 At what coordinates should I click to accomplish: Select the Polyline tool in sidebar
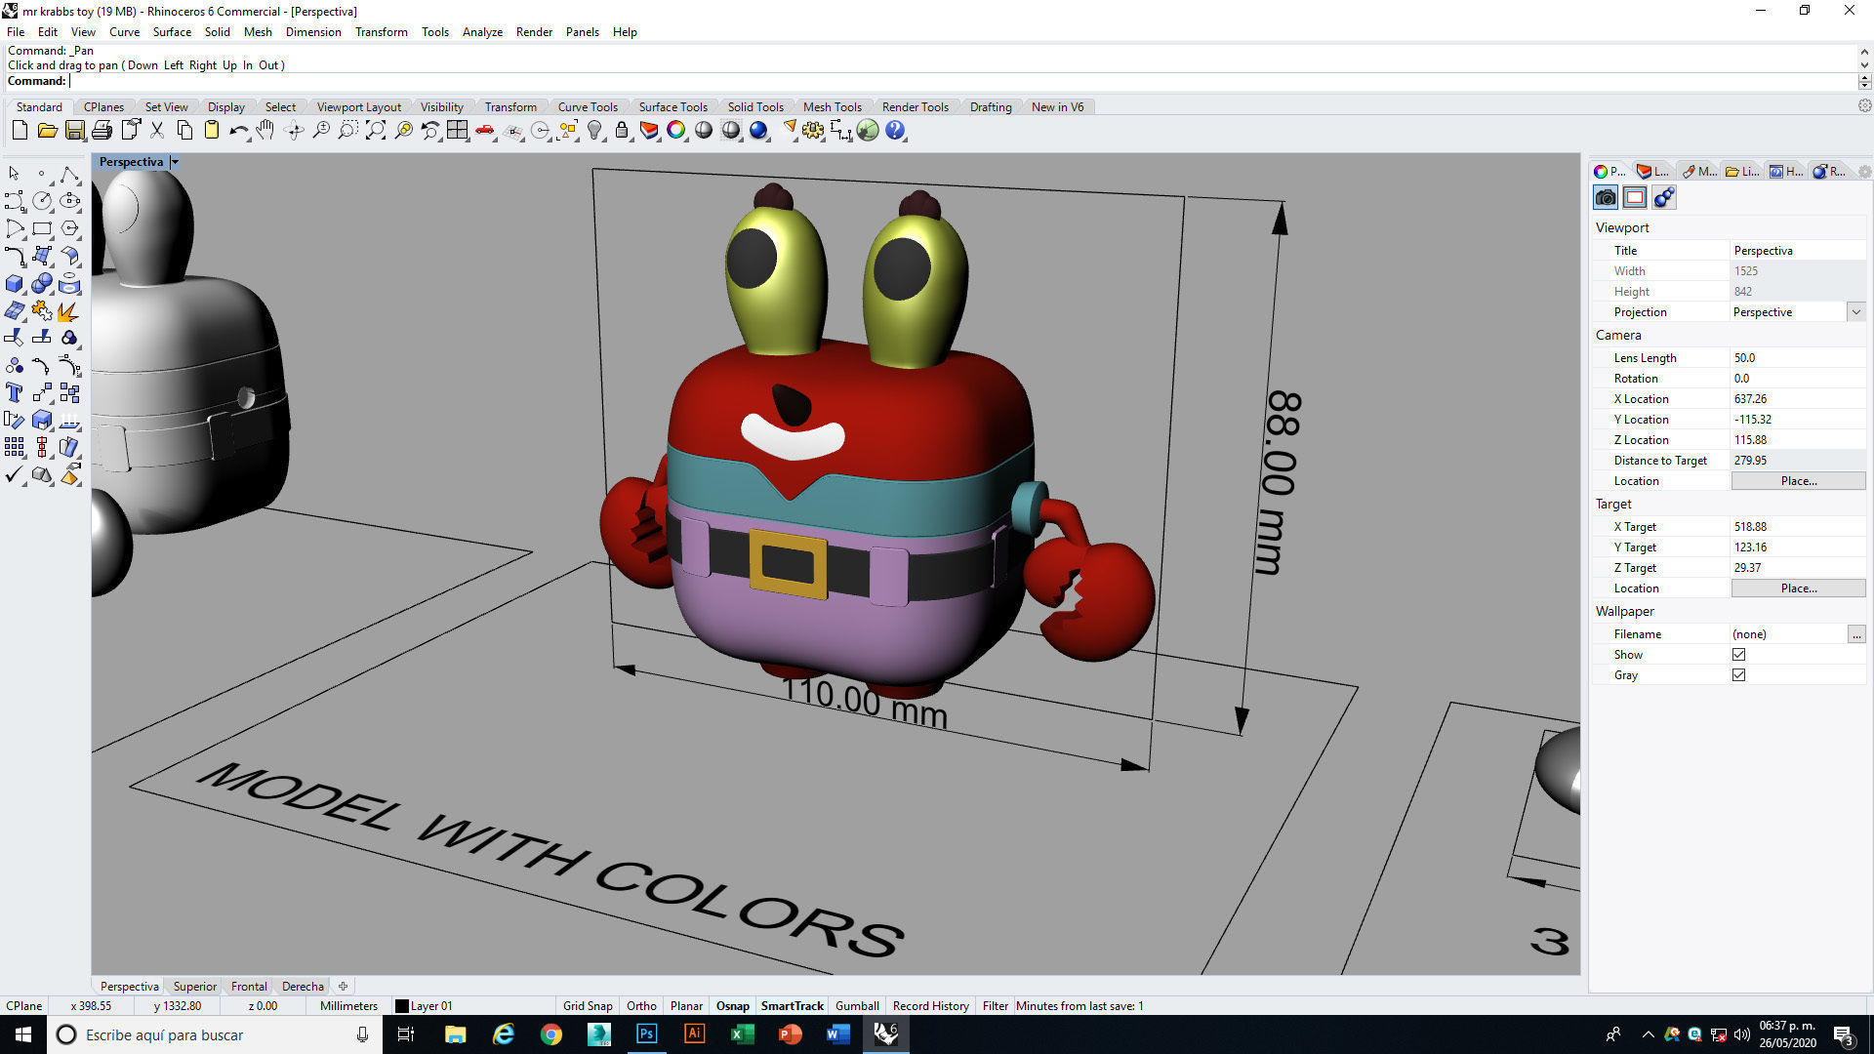point(69,174)
